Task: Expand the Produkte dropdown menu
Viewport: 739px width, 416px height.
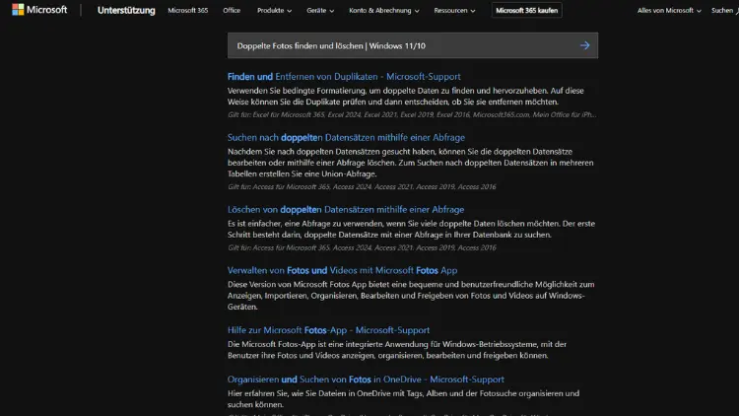Action: click(x=274, y=11)
